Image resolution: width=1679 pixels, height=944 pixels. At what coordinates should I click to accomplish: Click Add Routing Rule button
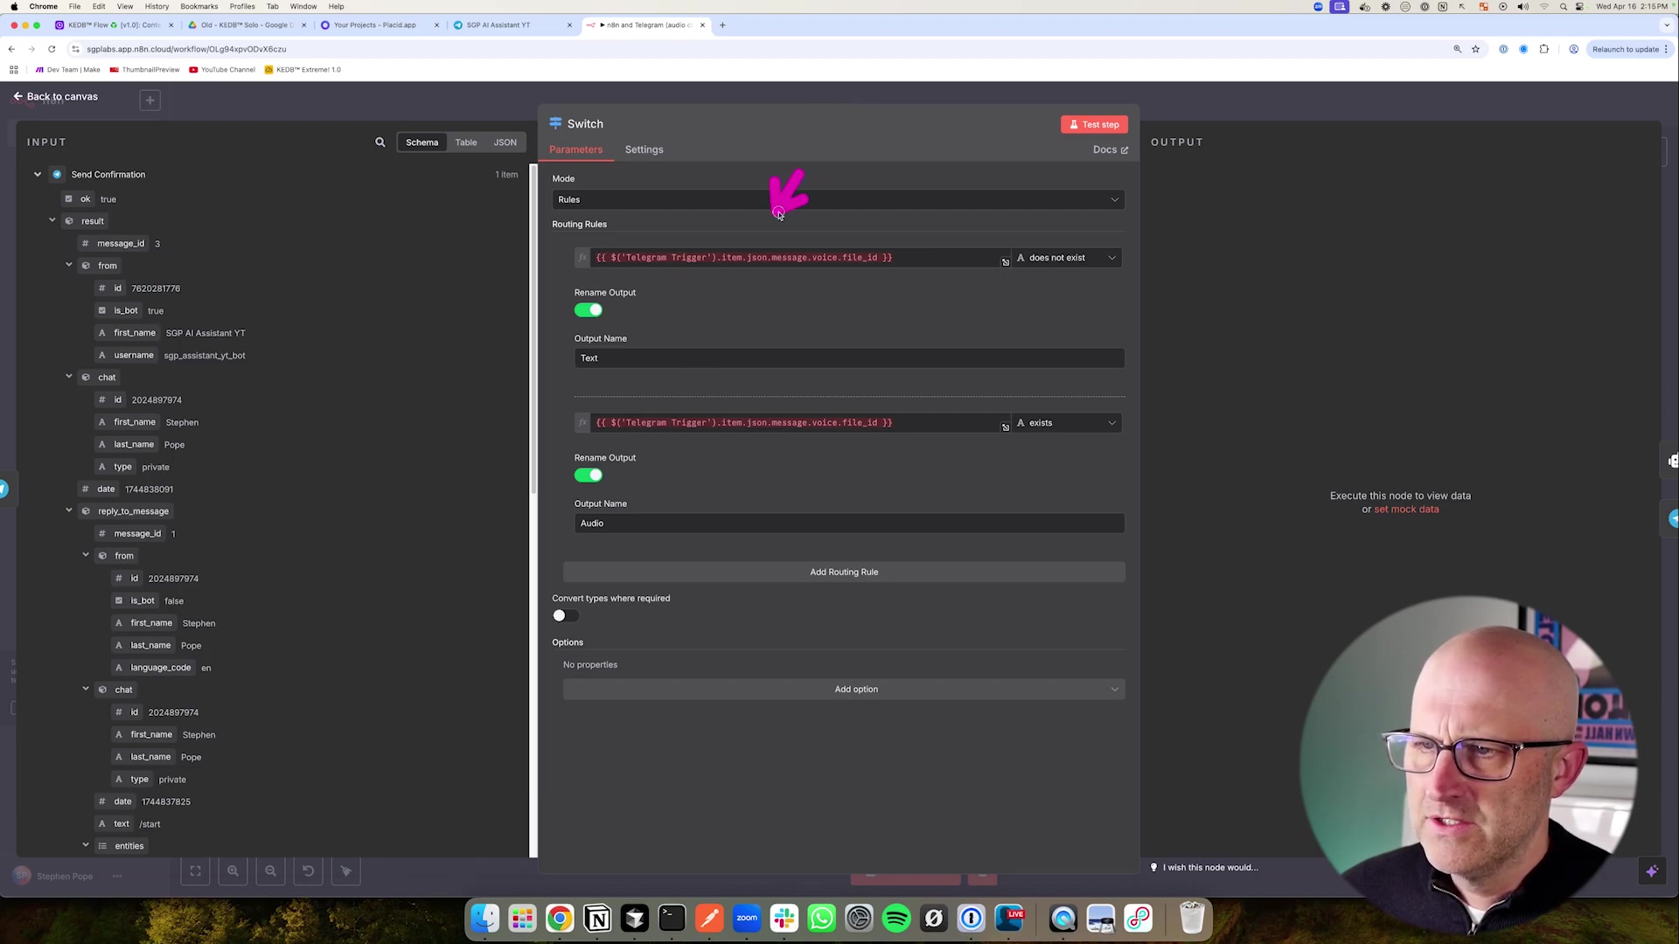(843, 572)
